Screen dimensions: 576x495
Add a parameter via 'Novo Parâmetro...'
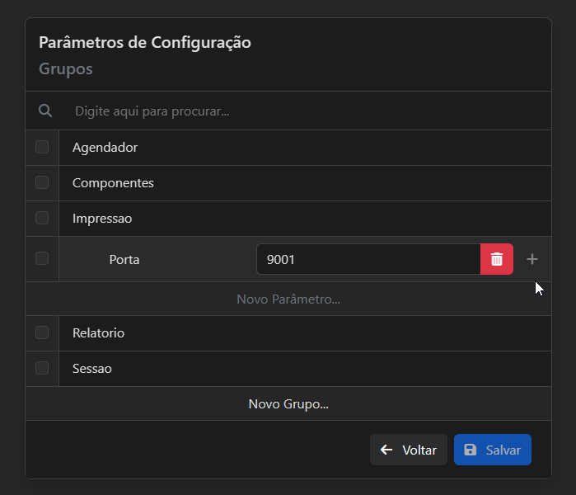click(288, 299)
